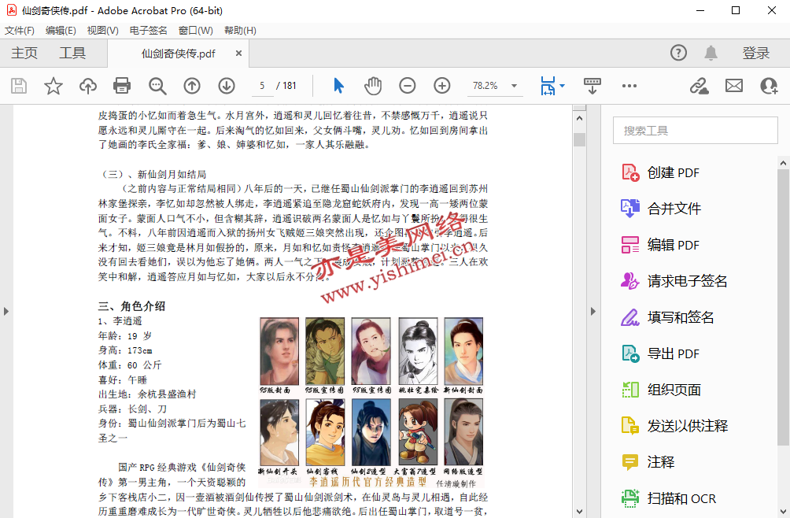Open 窗口(W) menu
The image size is (790, 518).
coord(195,31)
